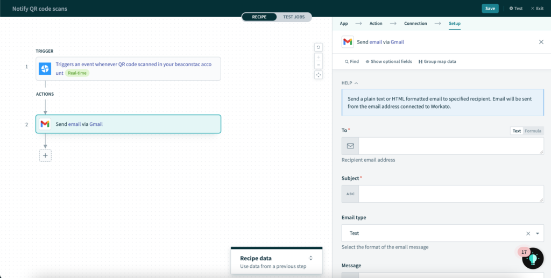Collapse the HELP section
This screenshot has width=551, height=278.
350,83
